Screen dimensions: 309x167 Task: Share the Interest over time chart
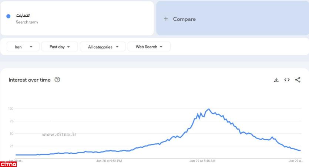[x=298, y=80]
